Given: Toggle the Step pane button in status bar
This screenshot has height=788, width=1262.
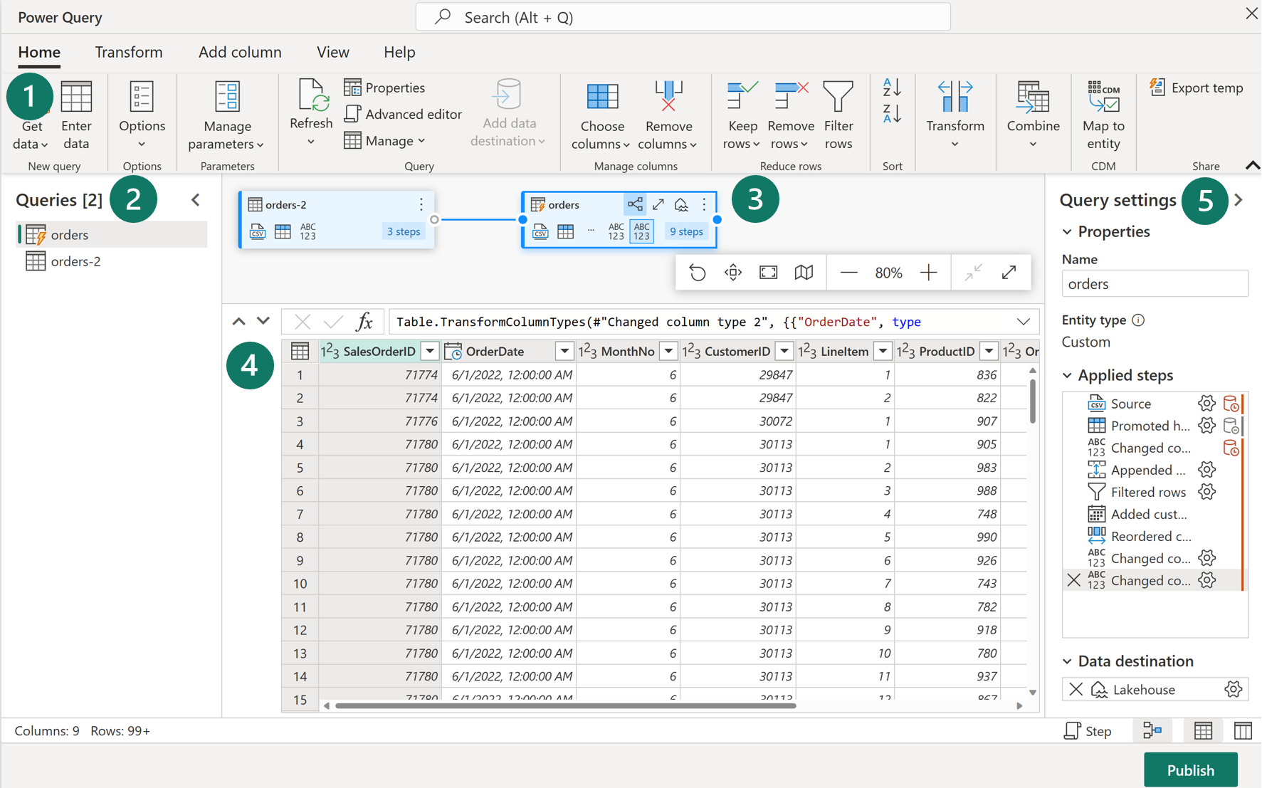Looking at the screenshot, I should (x=1088, y=730).
